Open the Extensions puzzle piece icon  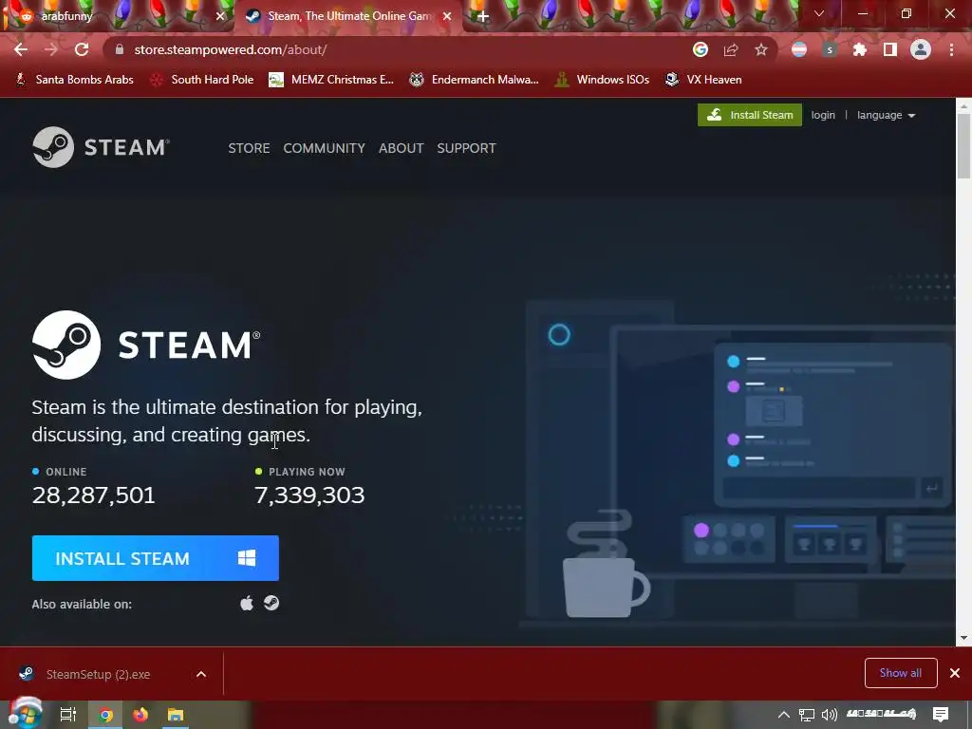tap(860, 49)
